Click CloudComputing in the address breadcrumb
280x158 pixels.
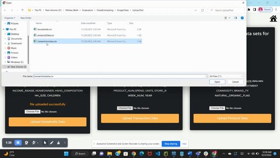(x=105, y=10)
